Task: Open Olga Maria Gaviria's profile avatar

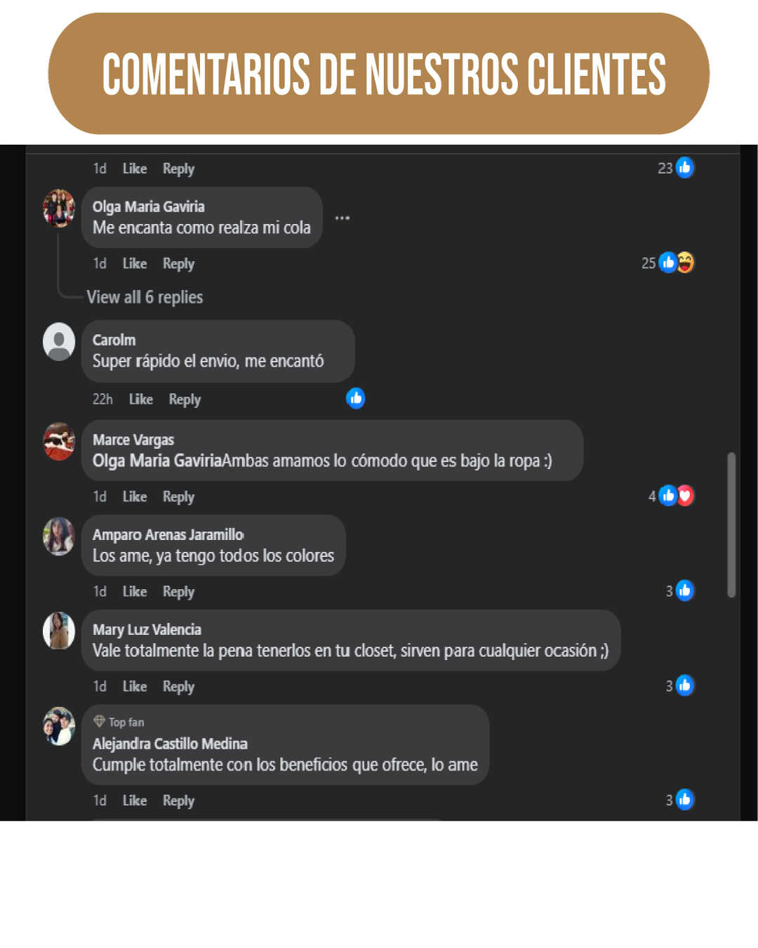Action: (59, 208)
